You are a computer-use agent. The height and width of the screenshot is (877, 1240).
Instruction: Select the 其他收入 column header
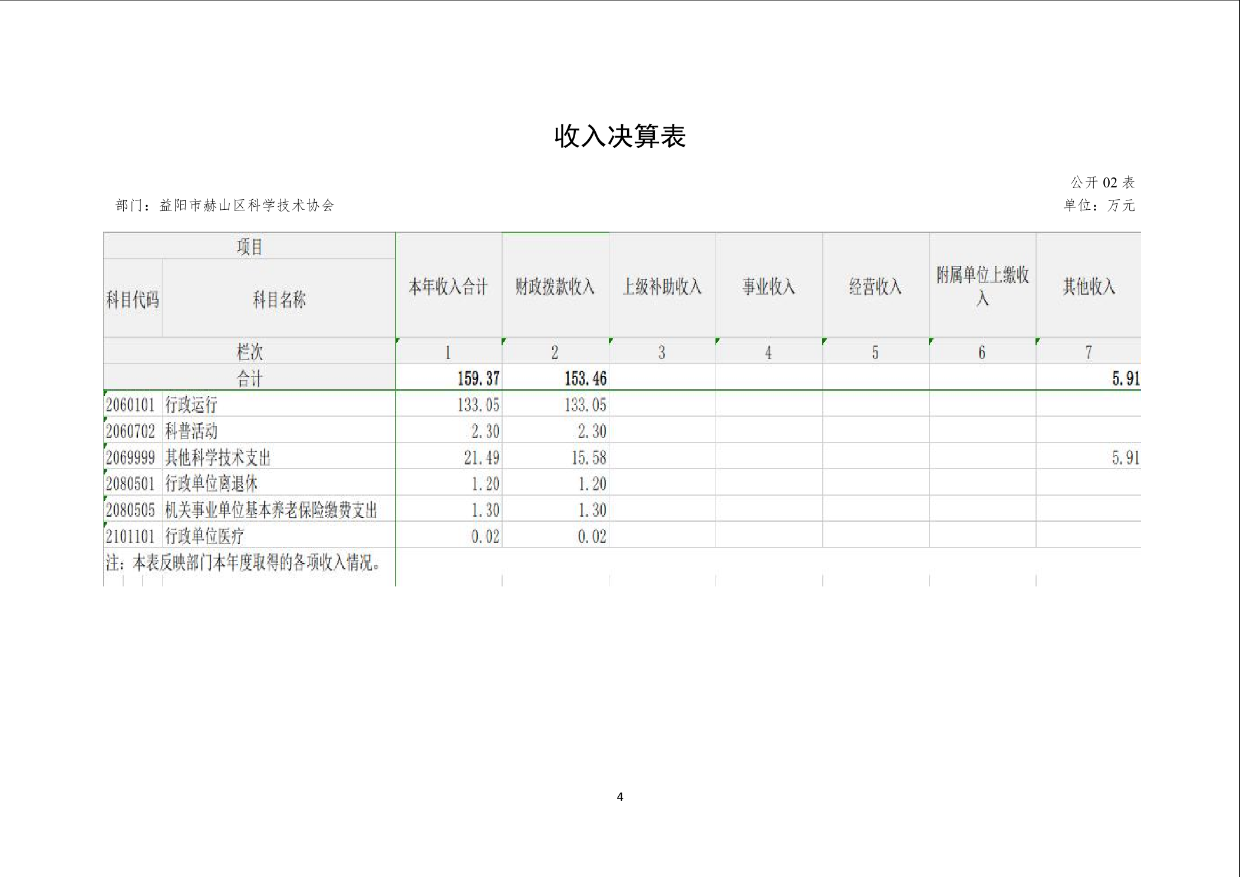click(1089, 286)
